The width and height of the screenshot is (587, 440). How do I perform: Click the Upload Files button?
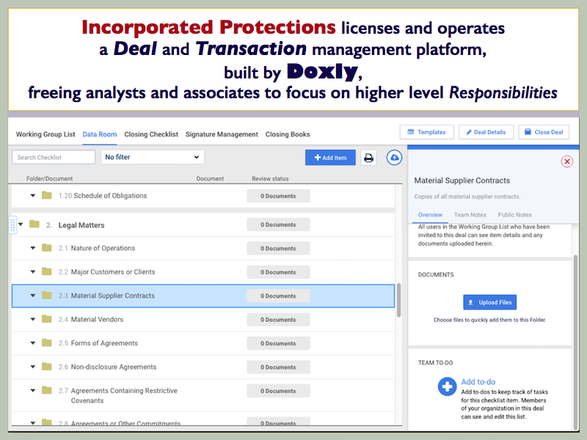pos(489,302)
